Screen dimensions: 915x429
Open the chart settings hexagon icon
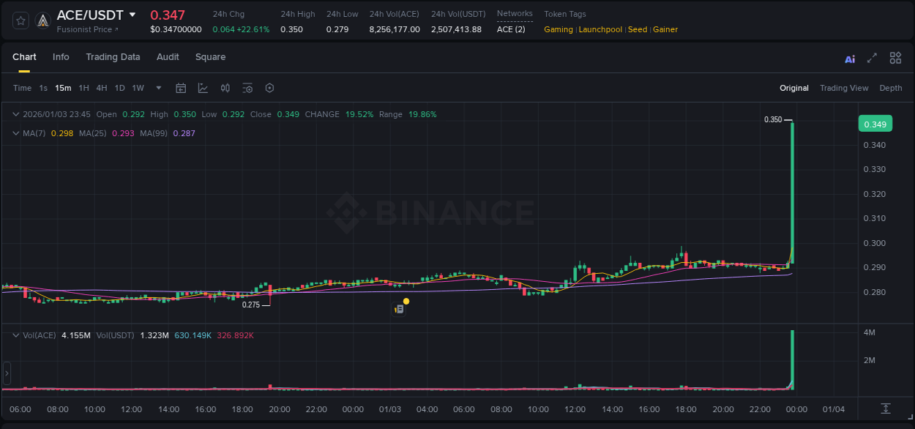[x=269, y=88]
